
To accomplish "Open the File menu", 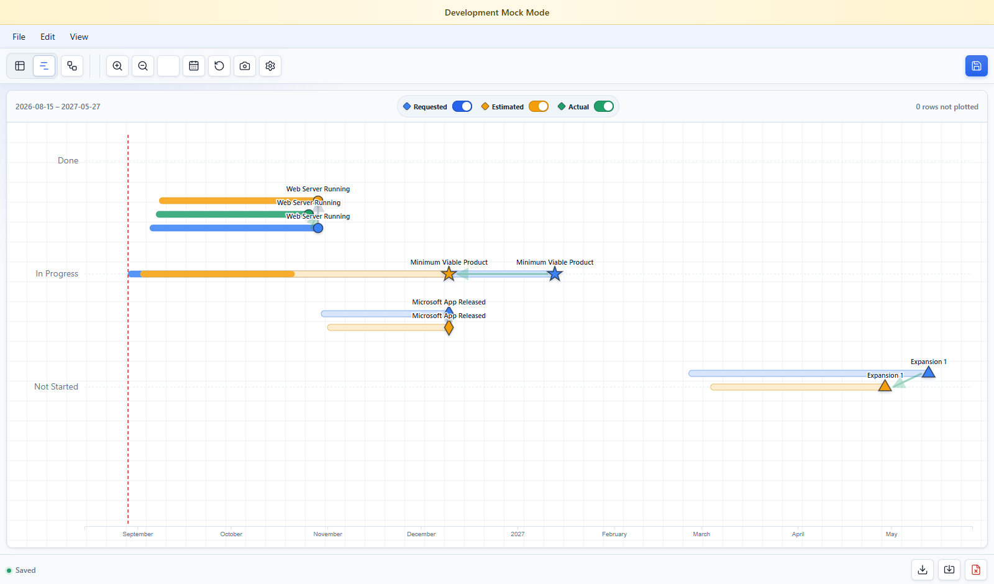I will 19,37.
